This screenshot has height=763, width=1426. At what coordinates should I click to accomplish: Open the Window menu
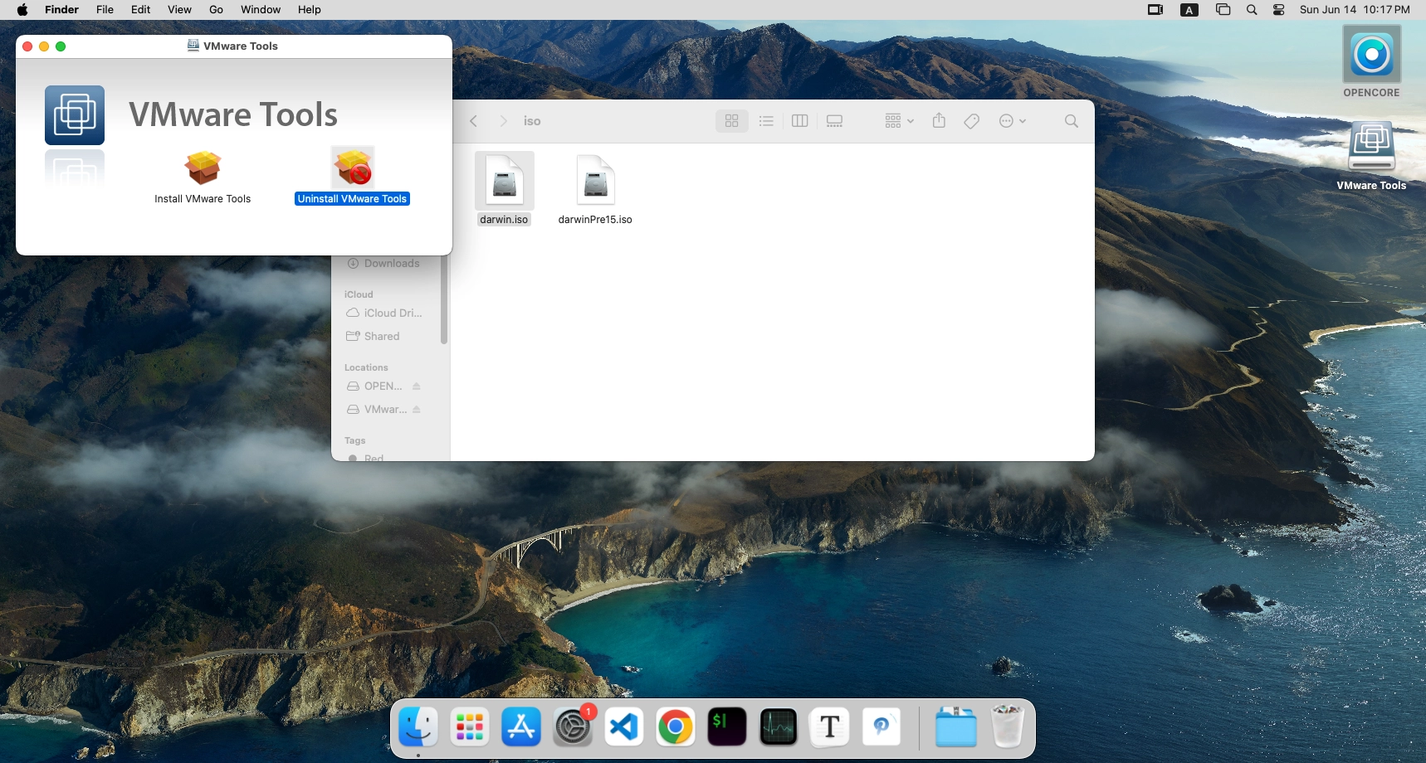pos(261,10)
